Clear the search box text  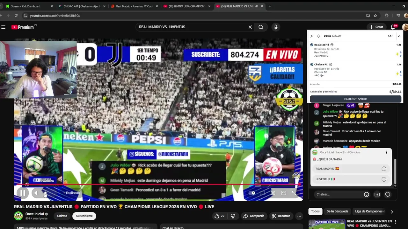[x=250, y=27]
